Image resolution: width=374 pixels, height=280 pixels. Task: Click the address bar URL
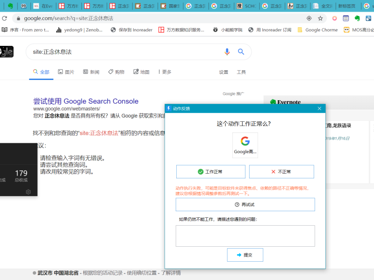69,18
